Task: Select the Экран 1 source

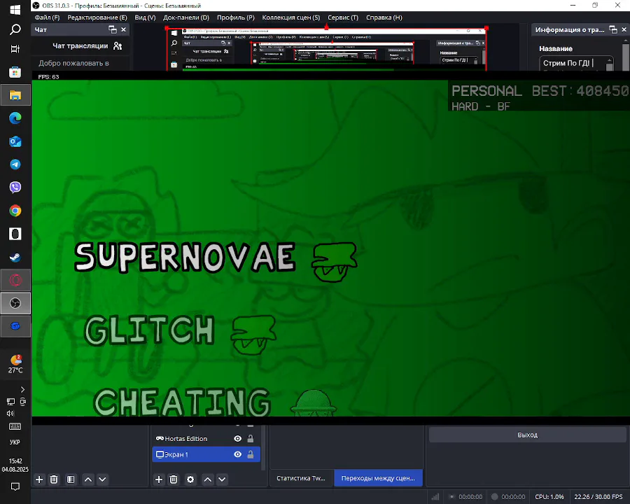Action: click(x=206, y=454)
